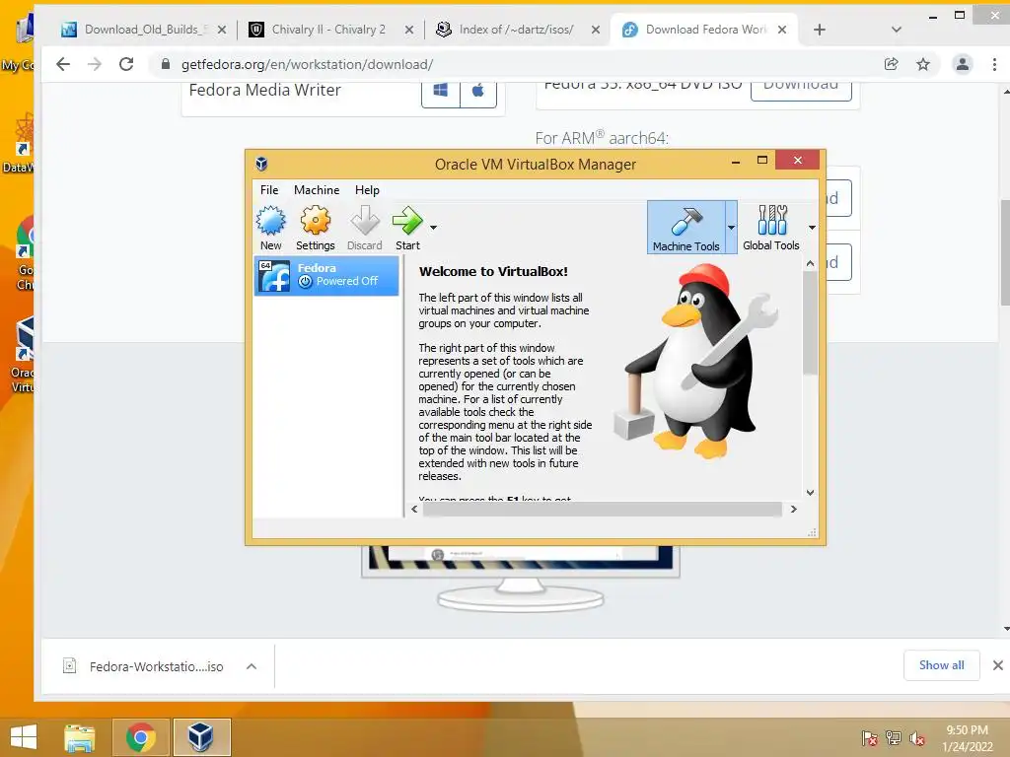Click the welcome pane horizontal scrollbar thumb
Viewport: 1010px width, 757px height.
pos(603,510)
